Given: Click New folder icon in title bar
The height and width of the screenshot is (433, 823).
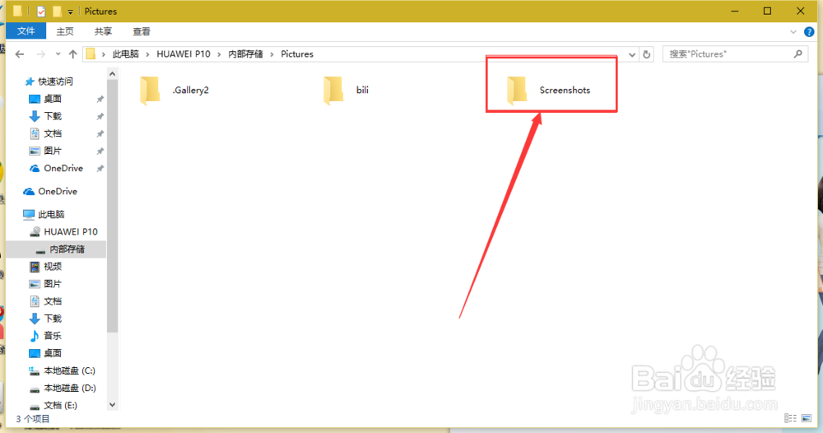Looking at the screenshot, I should click(58, 11).
